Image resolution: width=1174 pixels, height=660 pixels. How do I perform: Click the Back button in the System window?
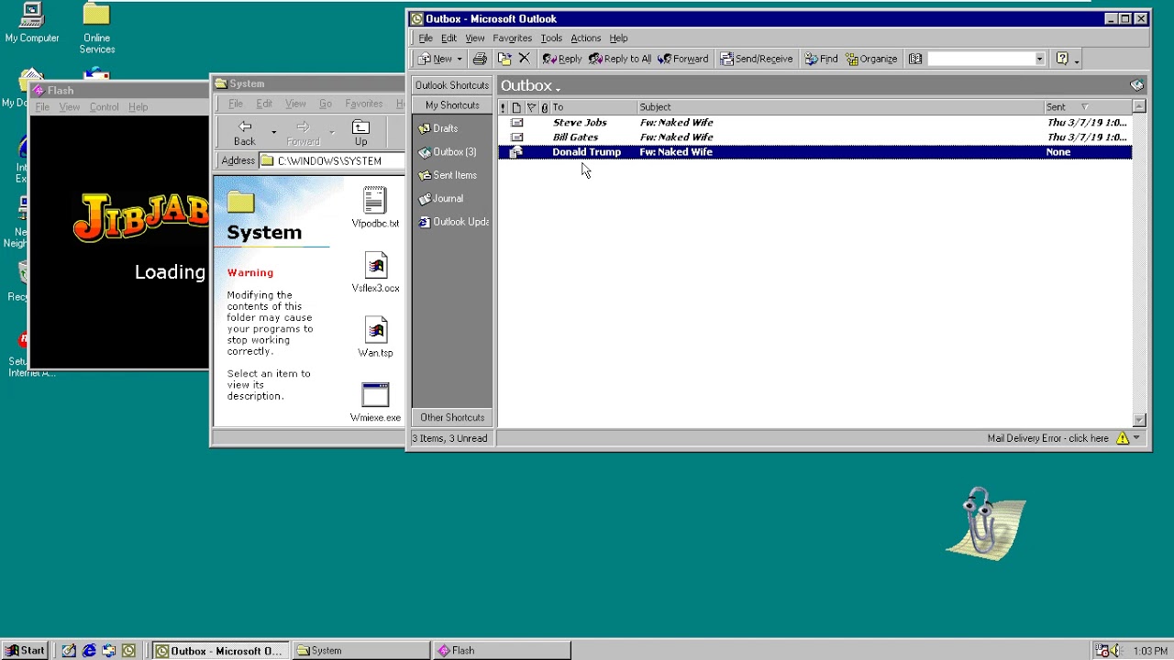(x=244, y=133)
